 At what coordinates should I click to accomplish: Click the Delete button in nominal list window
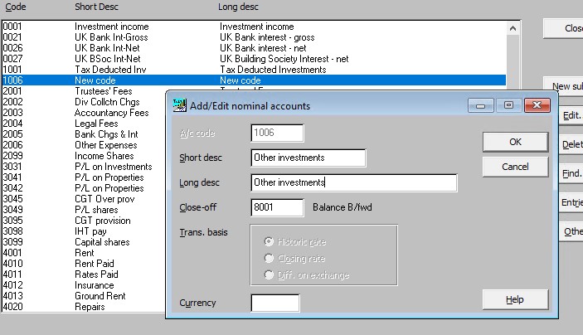pyautogui.click(x=571, y=144)
